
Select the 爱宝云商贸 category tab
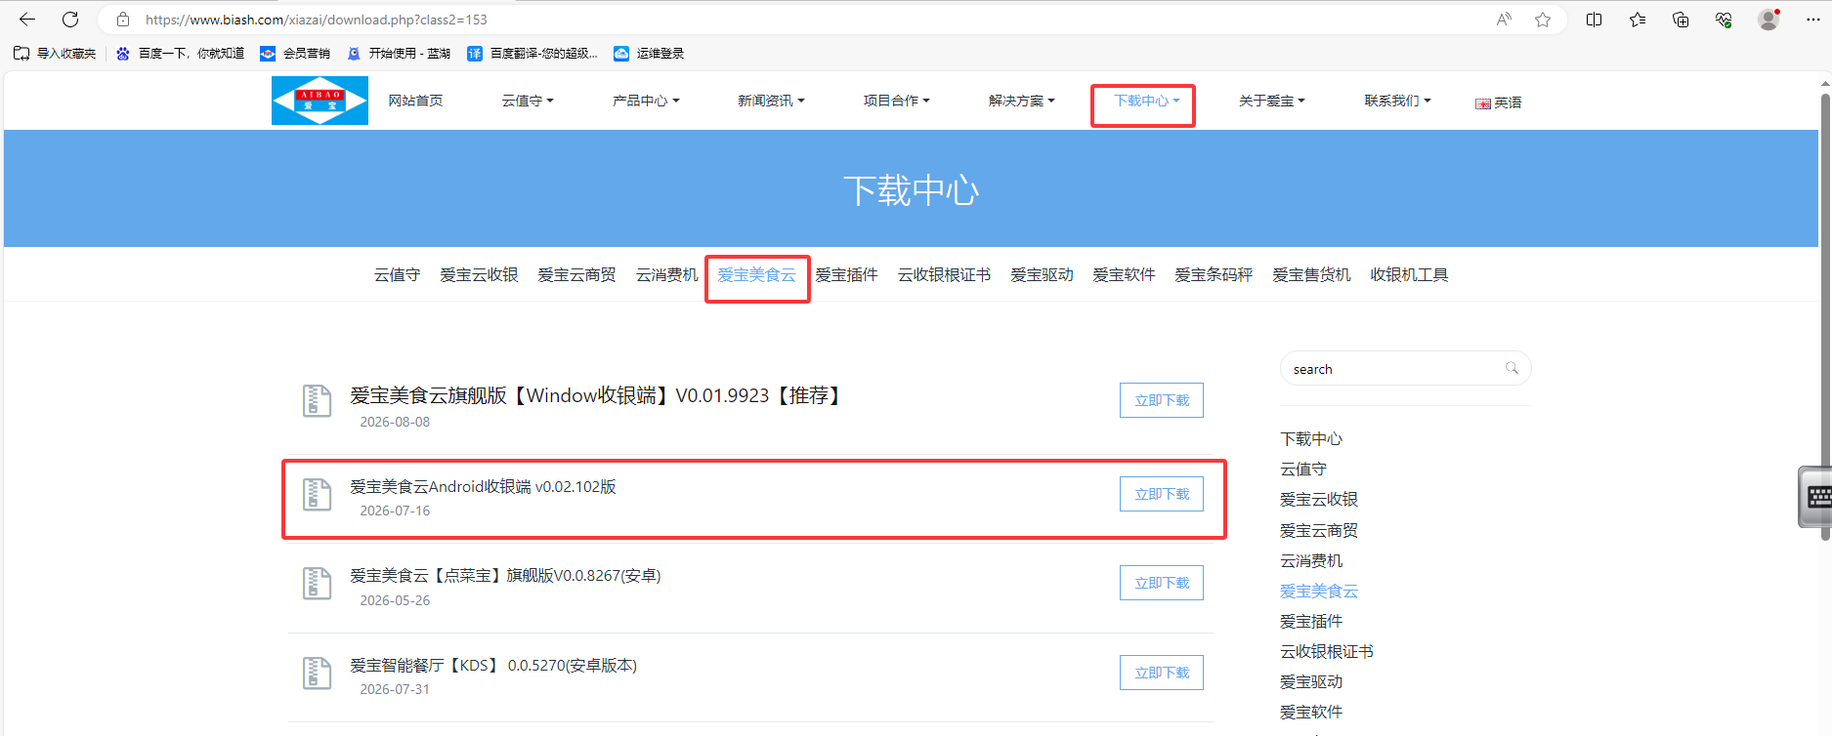click(x=576, y=275)
